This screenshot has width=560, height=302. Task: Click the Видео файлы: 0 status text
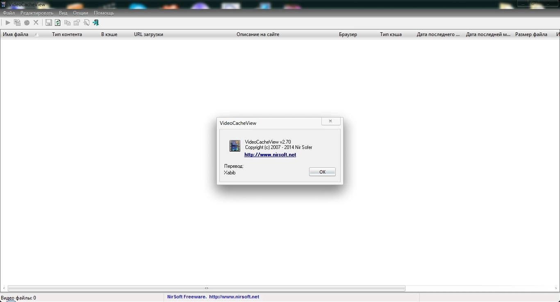[18, 298]
